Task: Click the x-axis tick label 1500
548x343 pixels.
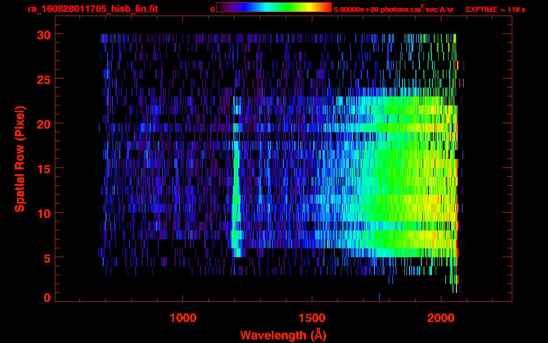Action: tap(312, 318)
